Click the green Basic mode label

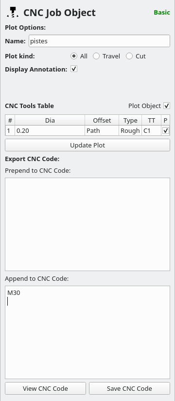coord(162,12)
